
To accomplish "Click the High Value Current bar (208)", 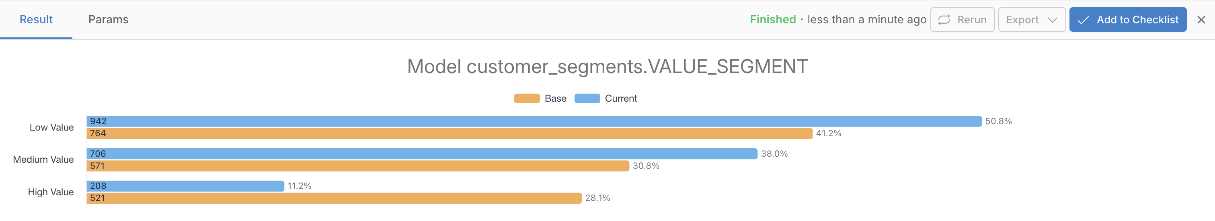I will [x=185, y=186].
